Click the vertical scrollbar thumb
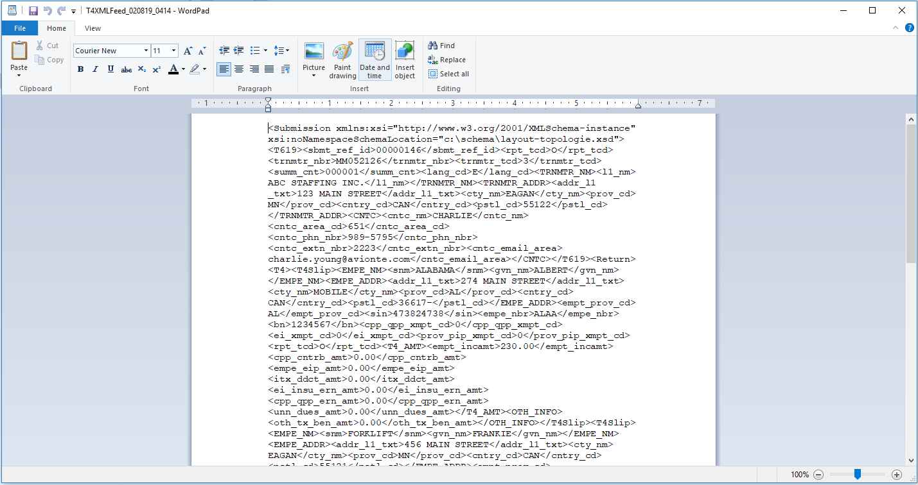The height and width of the screenshot is (485, 918). (x=911, y=193)
